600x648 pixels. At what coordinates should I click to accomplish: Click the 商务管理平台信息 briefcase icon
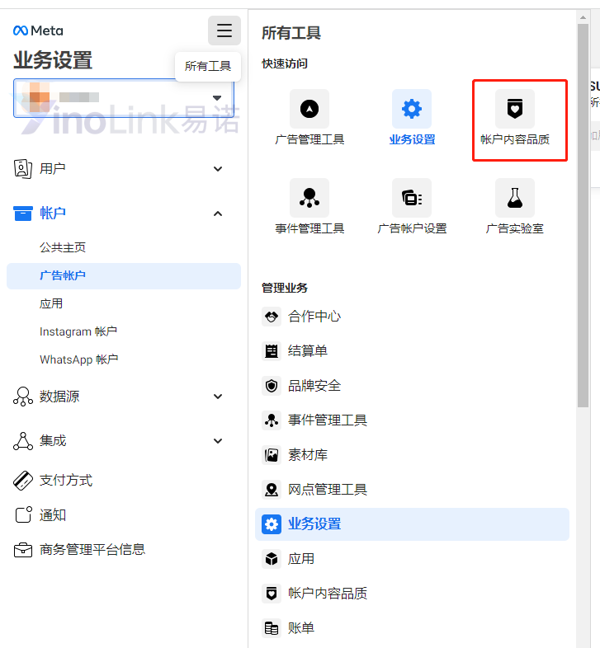click(x=23, y=550)
